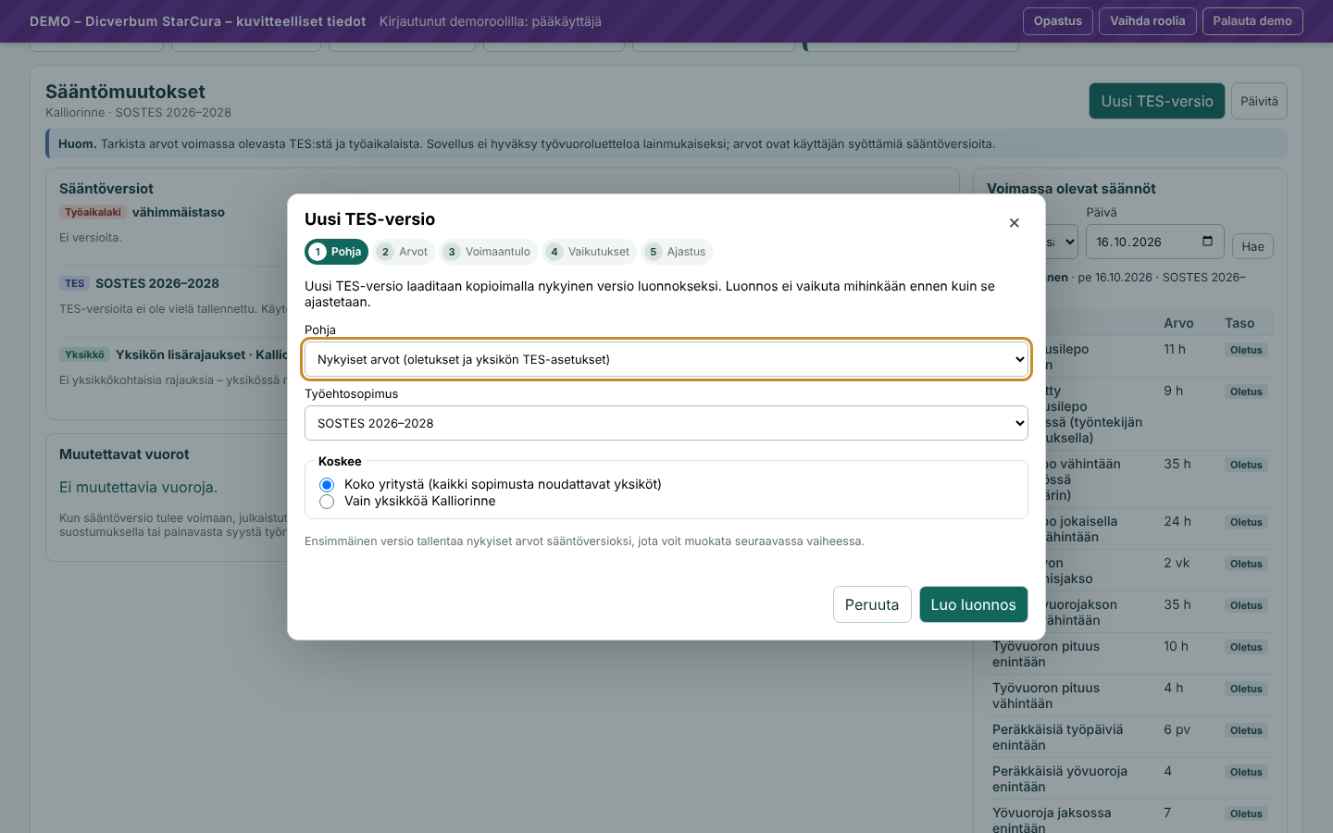
Task: Click Peräkkäisiä yövuoroja enintään row
Action: click(x=1129, y=778)
